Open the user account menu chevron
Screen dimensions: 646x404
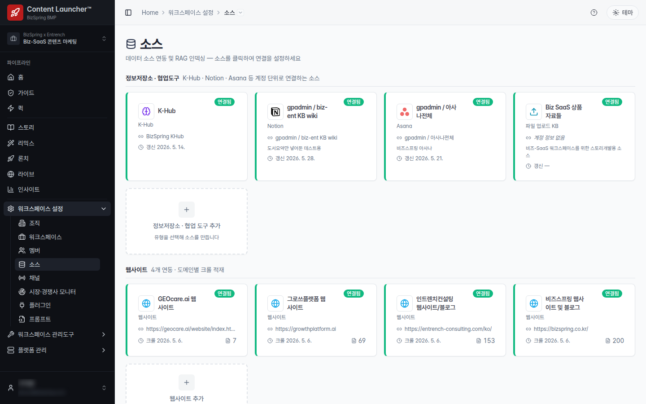click(104, 388)
